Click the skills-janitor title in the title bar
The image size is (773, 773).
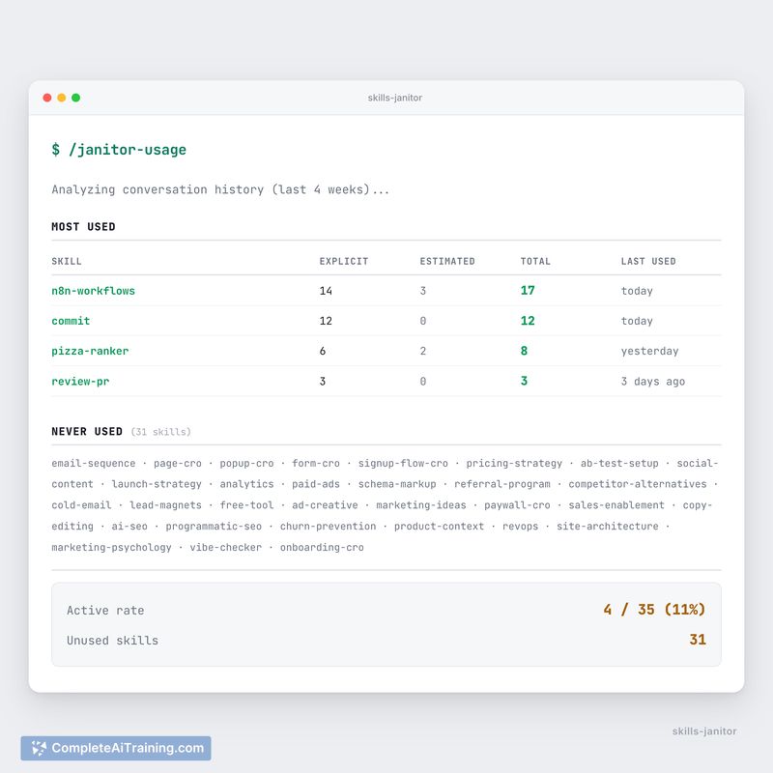395,98
